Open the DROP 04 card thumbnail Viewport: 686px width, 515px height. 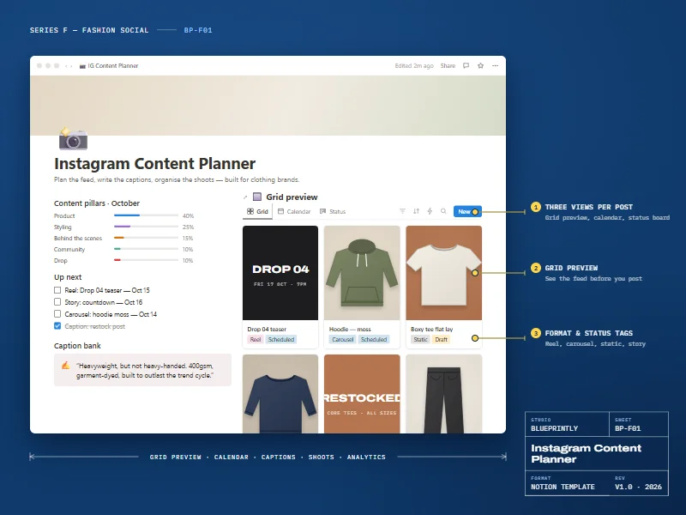point(280,273)
